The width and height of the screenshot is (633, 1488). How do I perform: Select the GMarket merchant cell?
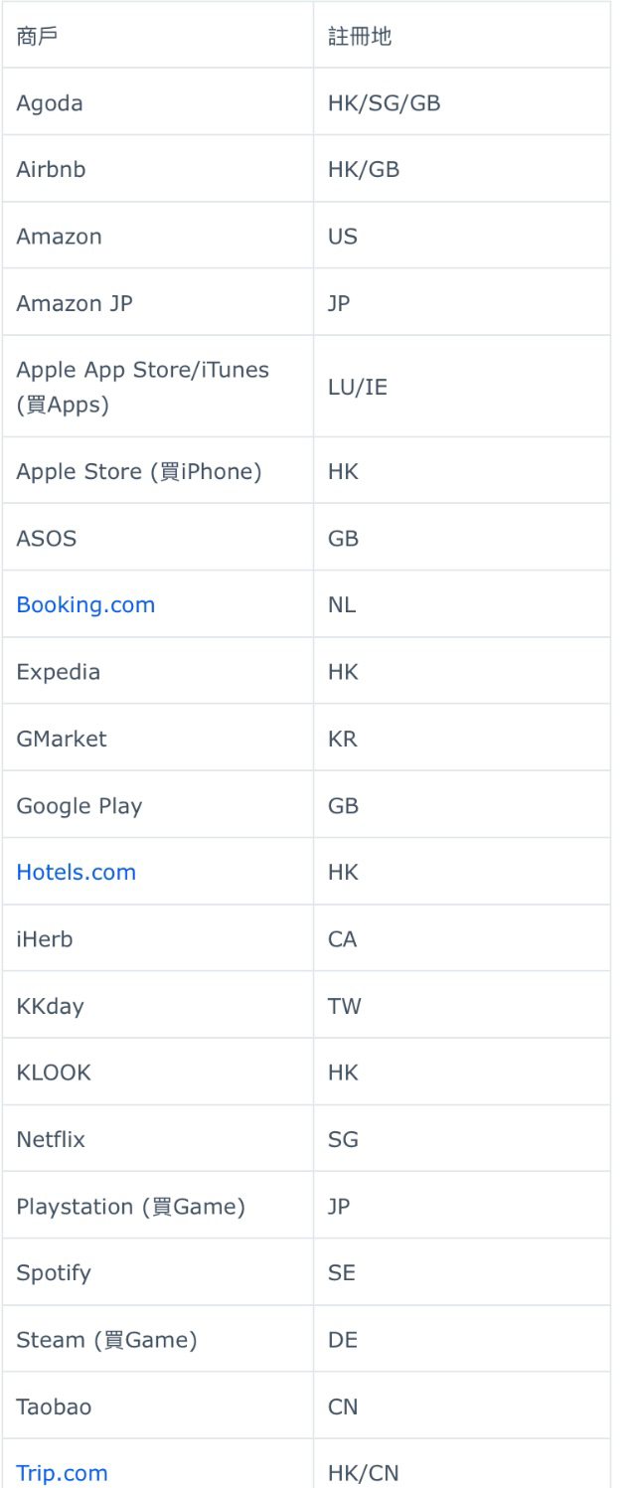157,739
